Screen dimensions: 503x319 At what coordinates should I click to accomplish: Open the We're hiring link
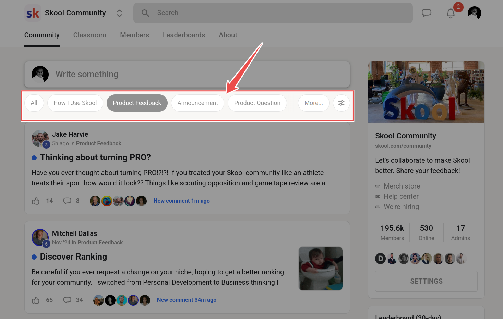pyautogui.click(x=401, y=207)
